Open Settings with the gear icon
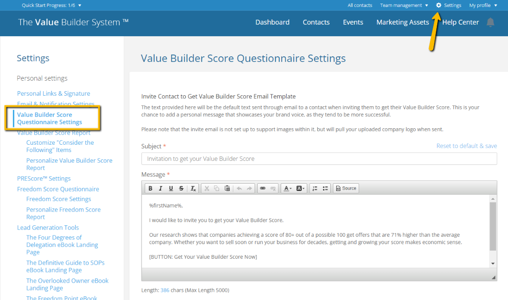This screenshot has height=300, width=508. point(448,5)
